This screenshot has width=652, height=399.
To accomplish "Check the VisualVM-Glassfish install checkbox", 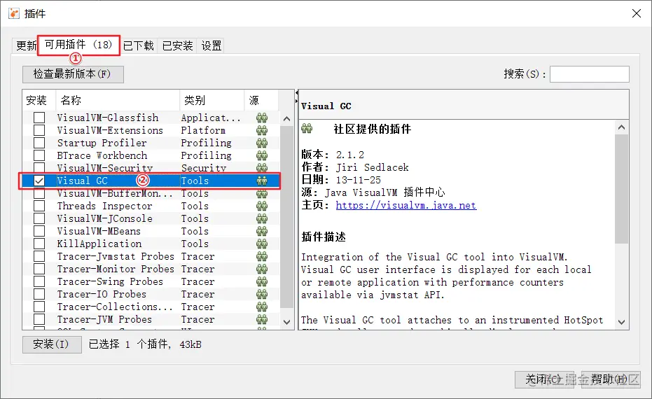I will tap(39, 118).
